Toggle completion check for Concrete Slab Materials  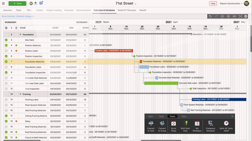click(6, 78)
